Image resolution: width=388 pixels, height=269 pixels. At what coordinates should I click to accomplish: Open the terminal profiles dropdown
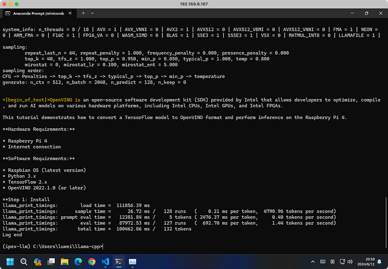pyautogui.click(x=93, y=13)
